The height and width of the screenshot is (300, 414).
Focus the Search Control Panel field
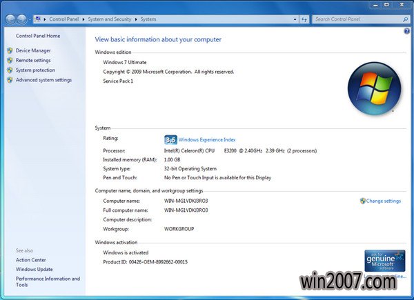point(355,19)
